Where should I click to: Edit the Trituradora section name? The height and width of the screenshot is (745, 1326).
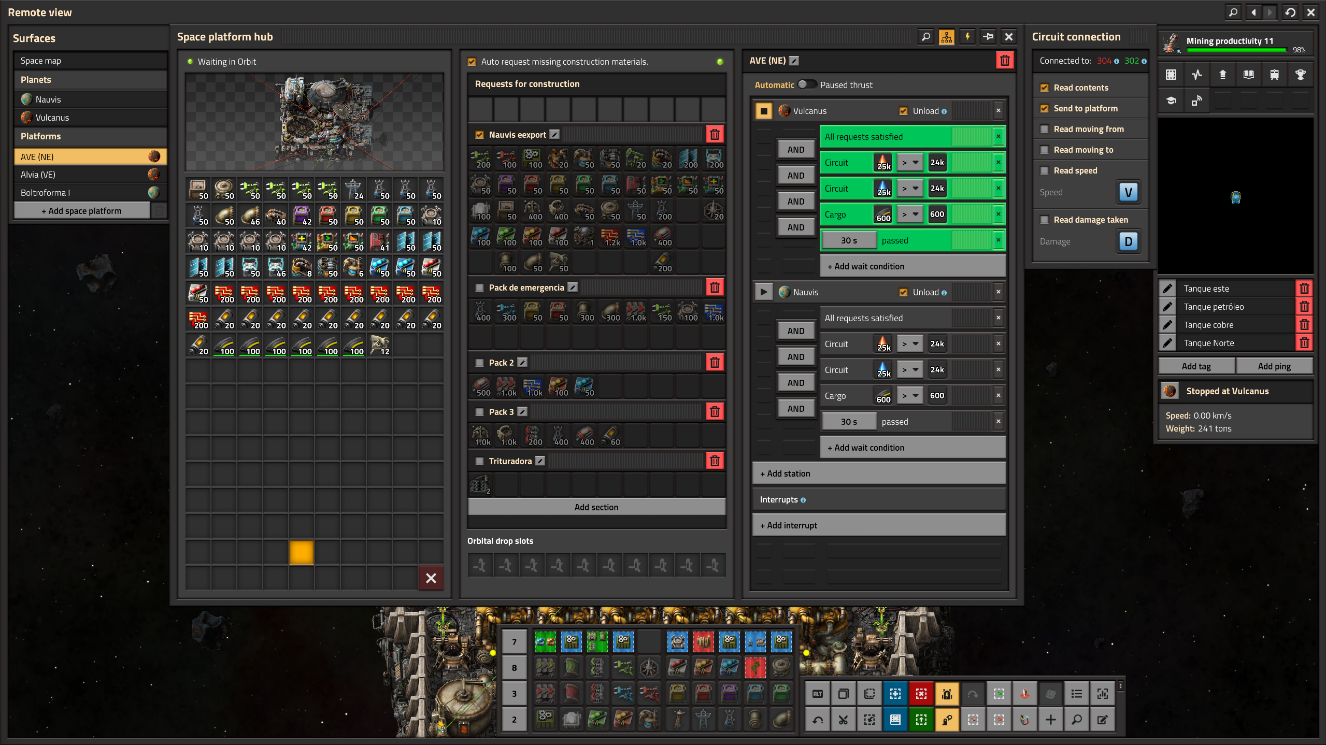click(x=540, y=461)
